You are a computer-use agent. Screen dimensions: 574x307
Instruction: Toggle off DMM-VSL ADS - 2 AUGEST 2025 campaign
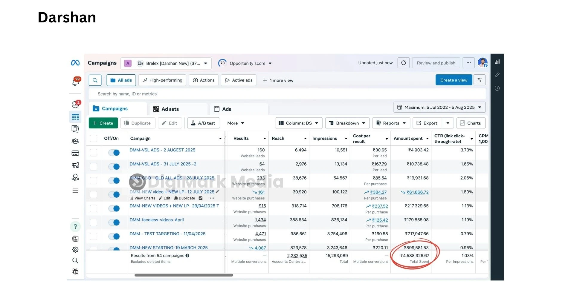(114, 153)
